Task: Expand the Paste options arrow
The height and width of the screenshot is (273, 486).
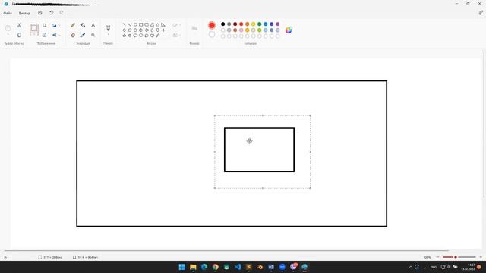Action: point(8,35)
